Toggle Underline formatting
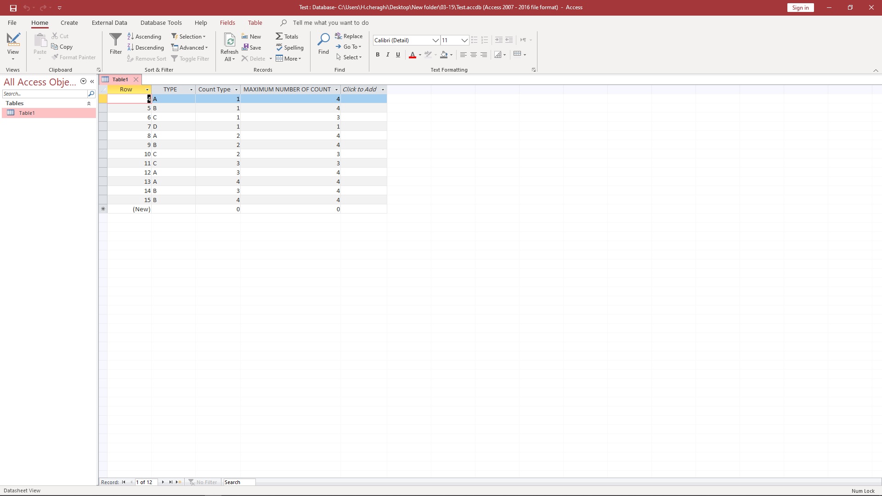 coord(398,55)
